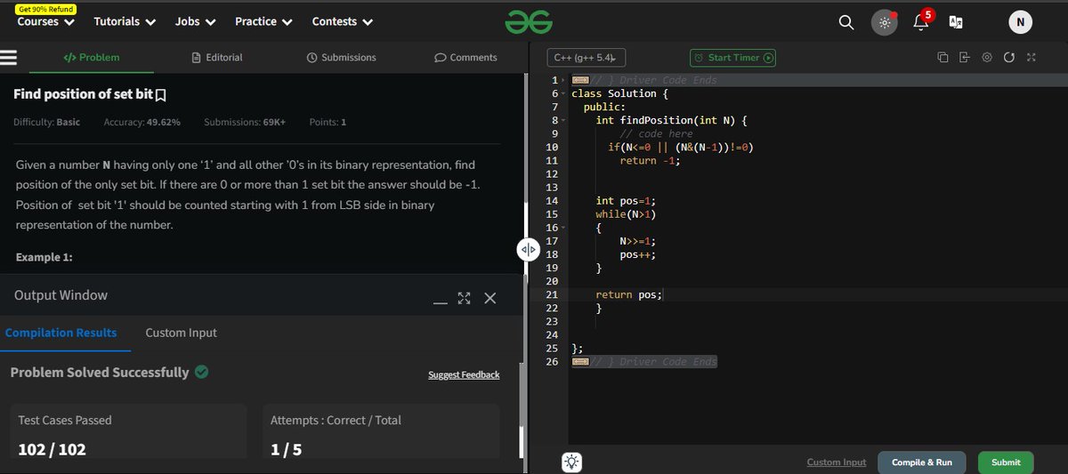The width and height of the screenshot is (1068, 474).
Task: Bookmark the Find position of set bit problem
Action: click(x=161, y=94)
